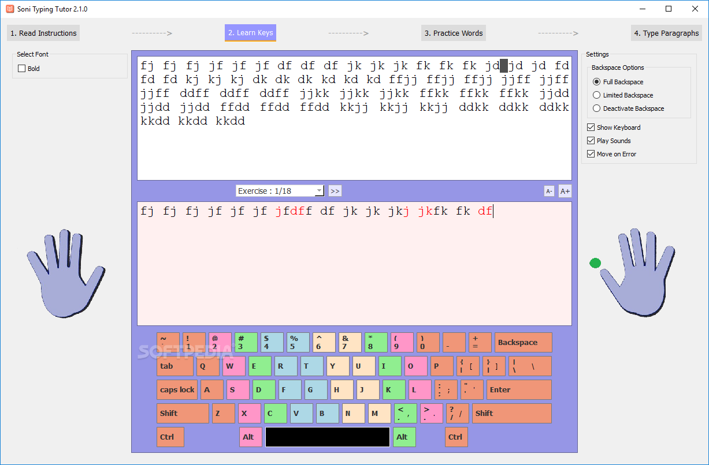Click the blue V key
709x465 pixels.
click(x=302, y=413)
